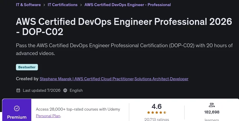
Task: Click the course title heading
Action: [x=124, y=27]
